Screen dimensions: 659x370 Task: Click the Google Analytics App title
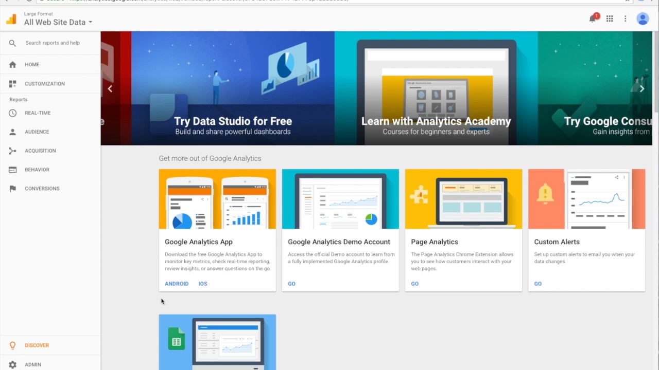click(x=199, y=242)
